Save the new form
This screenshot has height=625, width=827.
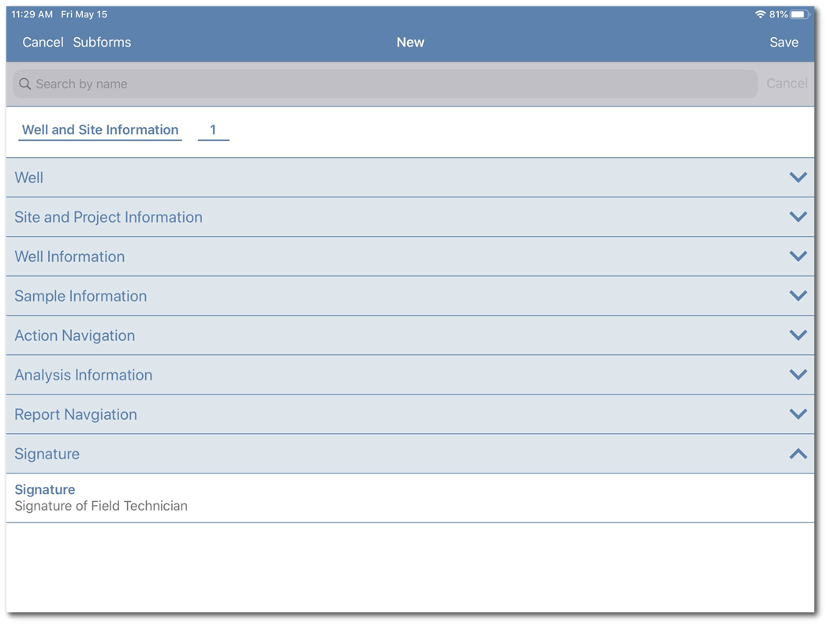point(784,43)
